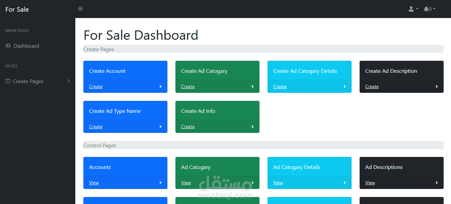Select Dashboard in the sidebar menu
Image resolution: width=451 pixels, height=204 pixels.
click(26, 46)
